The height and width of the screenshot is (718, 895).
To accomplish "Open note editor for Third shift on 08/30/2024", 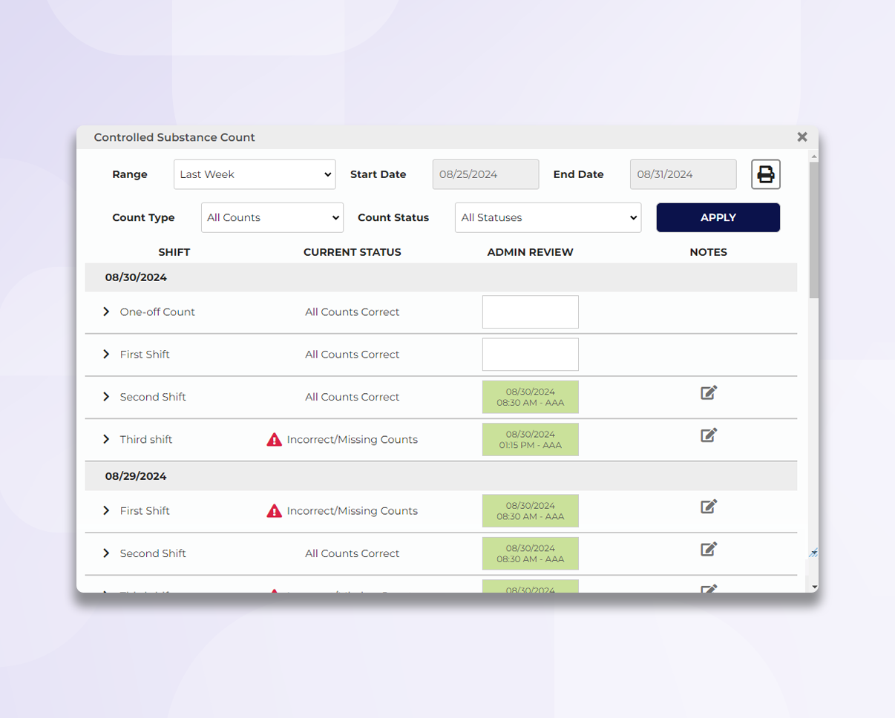I will point(707,435).
